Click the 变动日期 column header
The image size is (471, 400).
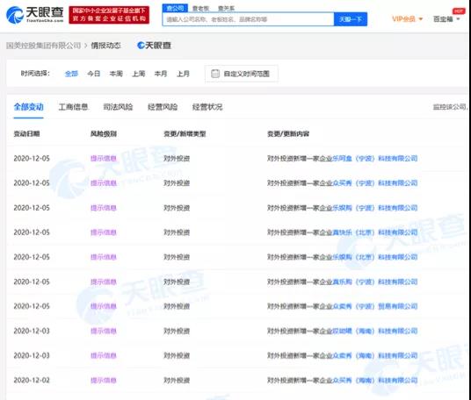(x=26, y=134)
